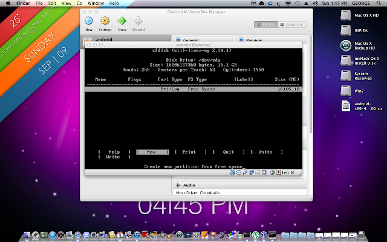Screen dimensions: 387x242
Task: Switch to Snapshots view in VirtualBox Manager
Action: [x=291, y=24]
